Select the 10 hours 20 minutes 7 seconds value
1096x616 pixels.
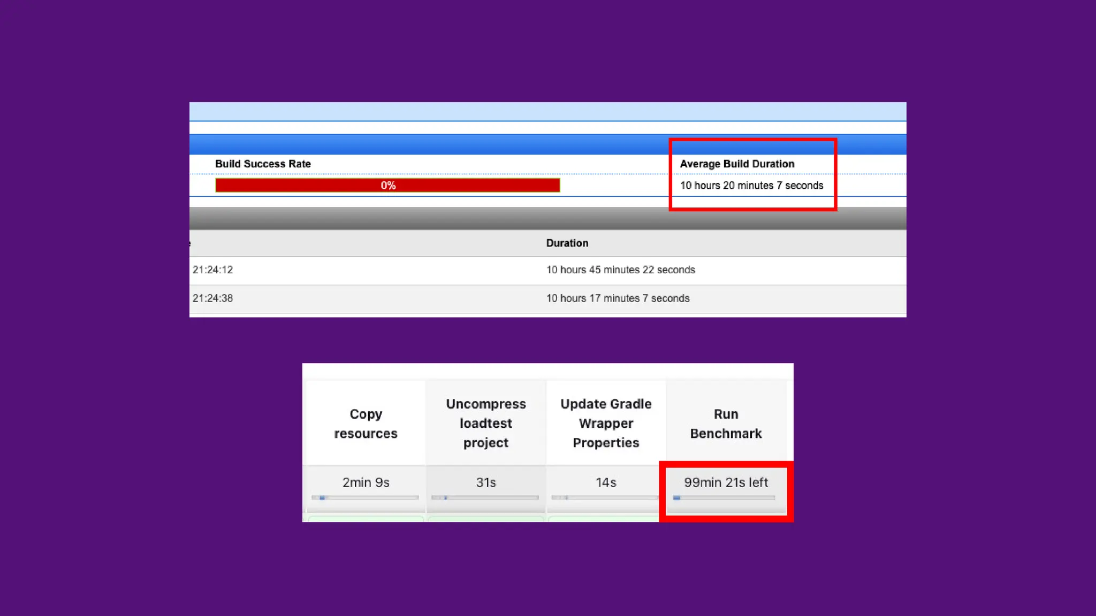(x=751, y=186)
